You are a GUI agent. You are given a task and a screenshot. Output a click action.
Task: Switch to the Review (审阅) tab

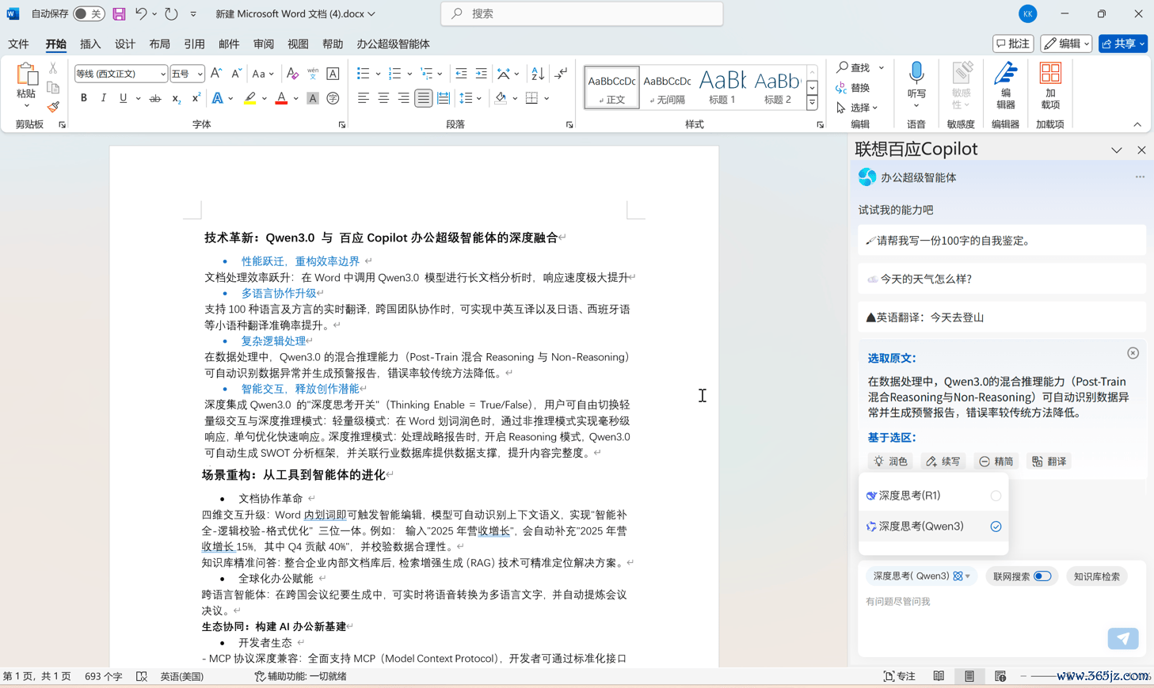click(x=263, y=44)
